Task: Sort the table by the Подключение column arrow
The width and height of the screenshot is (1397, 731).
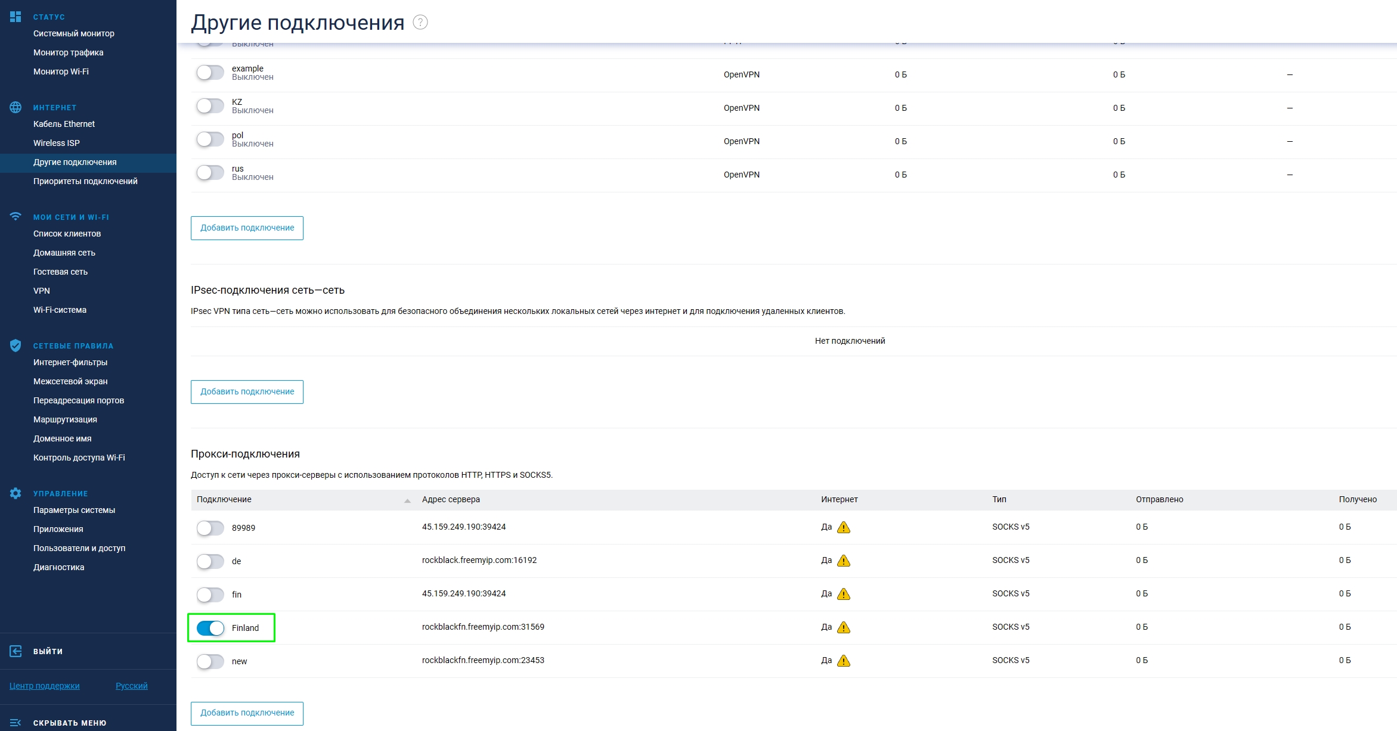Action: click(407, 500)
